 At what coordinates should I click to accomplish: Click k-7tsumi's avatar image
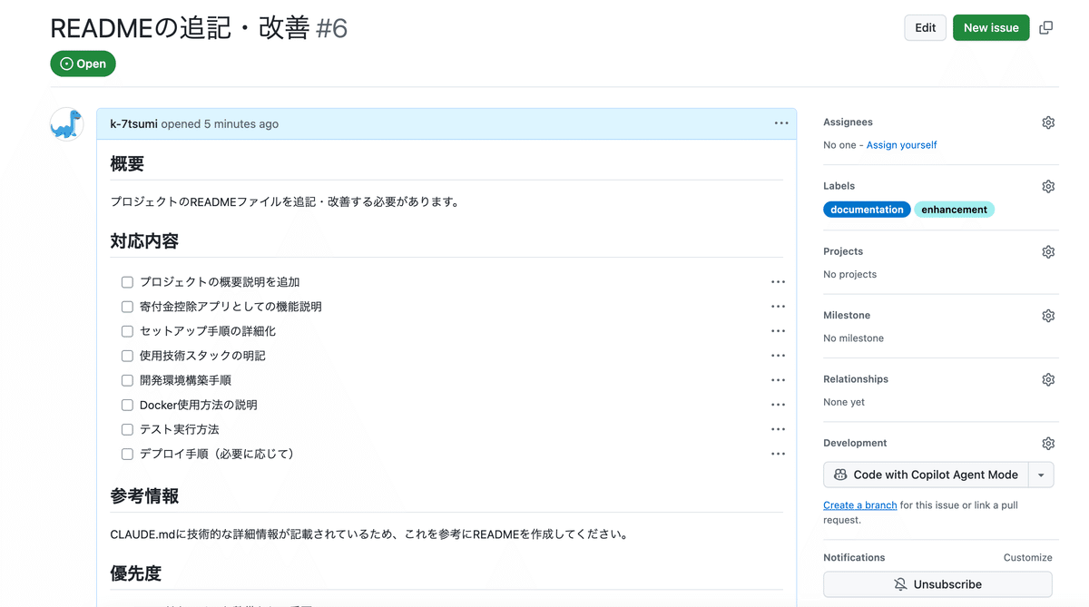tap(65, 123)
